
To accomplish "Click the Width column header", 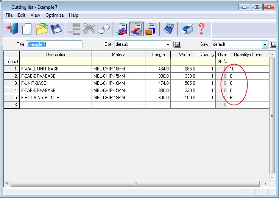I will (x=184, y=55).
